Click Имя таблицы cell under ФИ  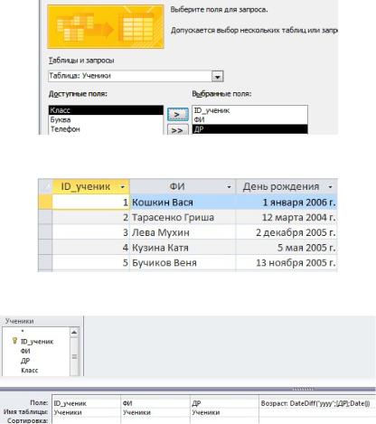pyautogui.click(x=155, y=412)
